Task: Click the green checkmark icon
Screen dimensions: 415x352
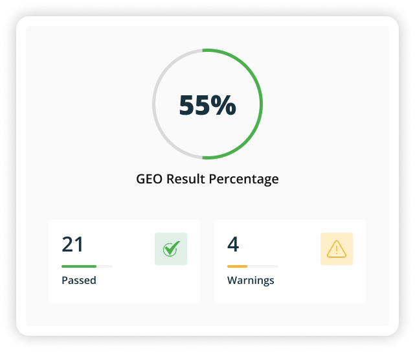Action: tap(171, 249)
